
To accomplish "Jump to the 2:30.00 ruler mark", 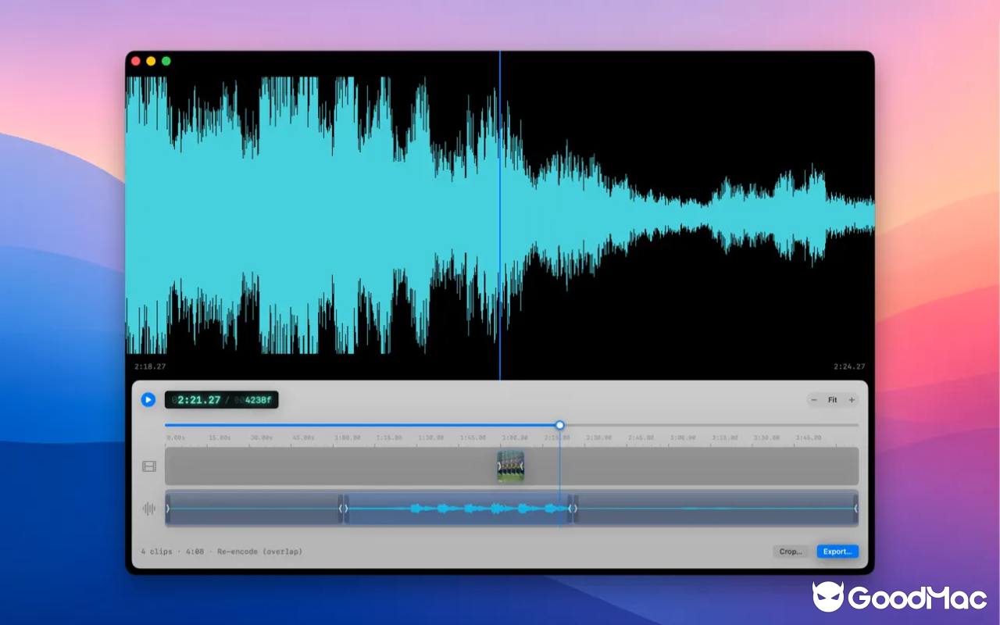I will coord(598,438).
